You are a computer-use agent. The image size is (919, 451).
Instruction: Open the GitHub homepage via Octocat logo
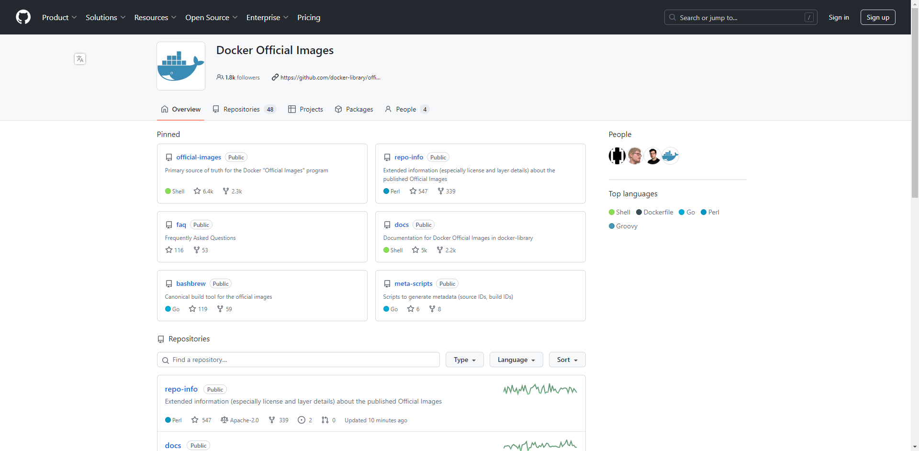[23, 17]
